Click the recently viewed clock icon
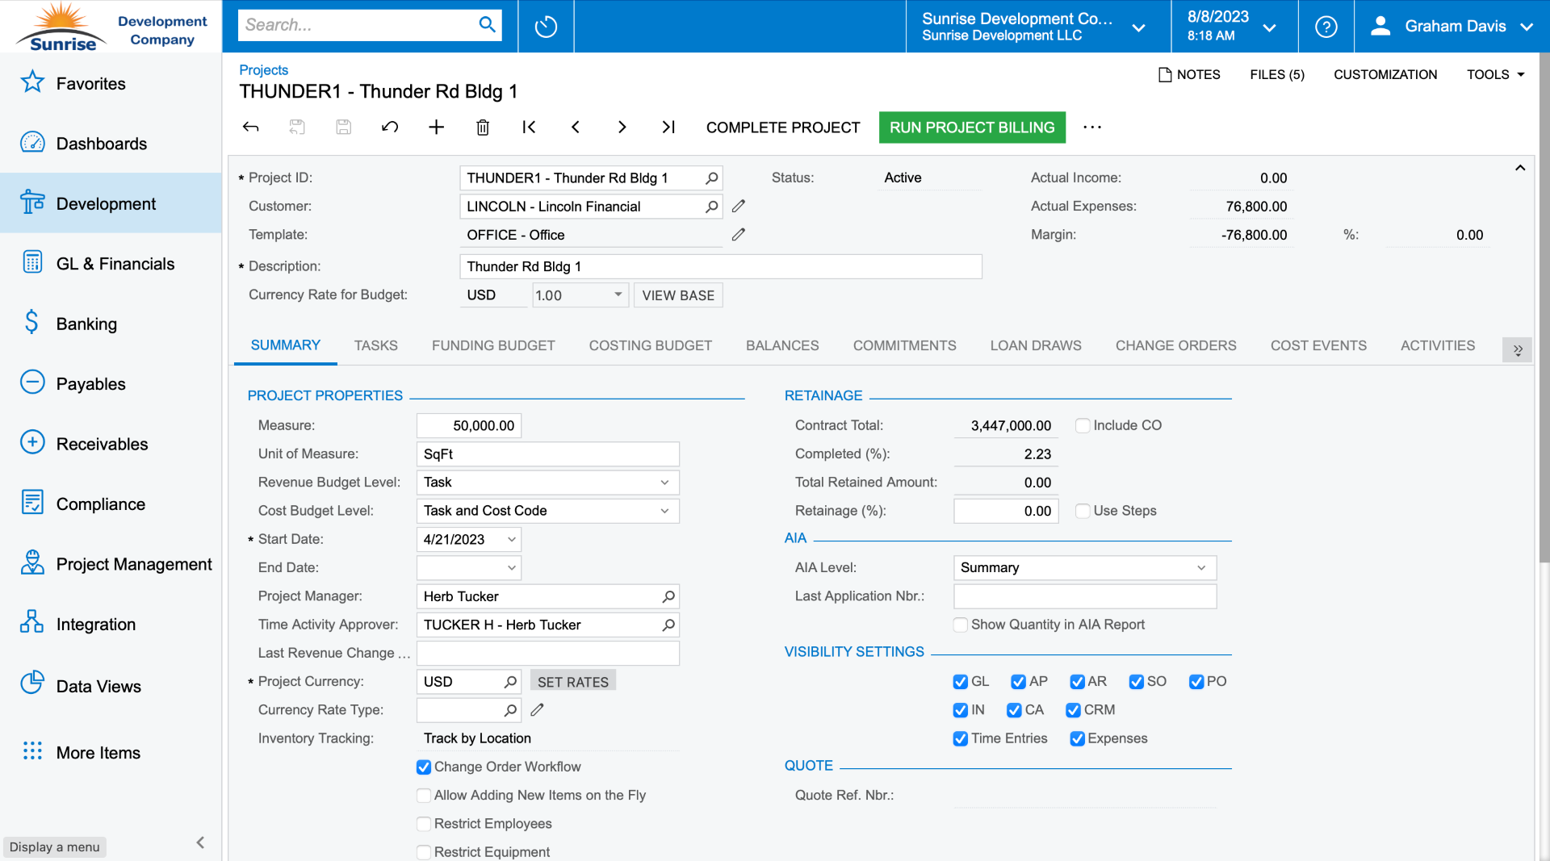The height and width of the screenshot is (861, 1550). point(545,25)
